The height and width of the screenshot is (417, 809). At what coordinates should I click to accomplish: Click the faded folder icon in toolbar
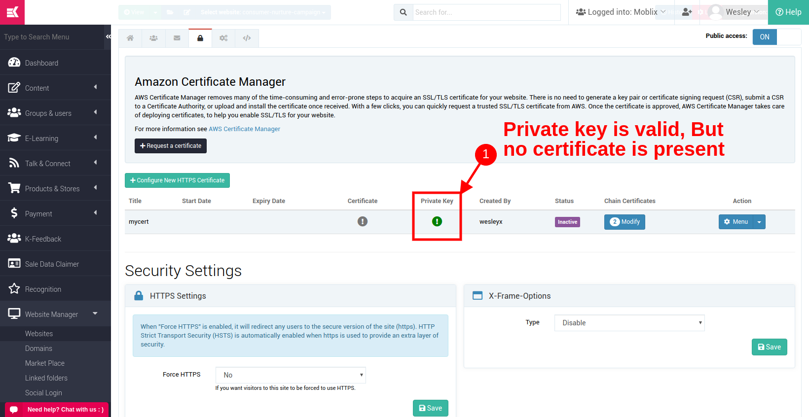(x=170, y=12)
